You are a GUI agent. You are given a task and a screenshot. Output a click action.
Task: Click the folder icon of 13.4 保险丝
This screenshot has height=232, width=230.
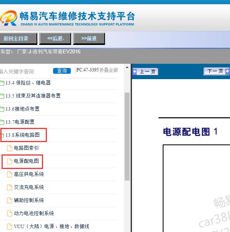pyautogui.click(x=2, y=83)
